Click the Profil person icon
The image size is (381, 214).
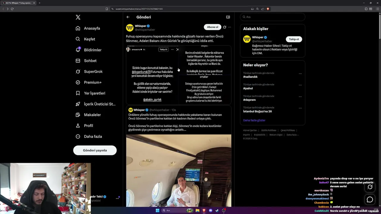78,125
